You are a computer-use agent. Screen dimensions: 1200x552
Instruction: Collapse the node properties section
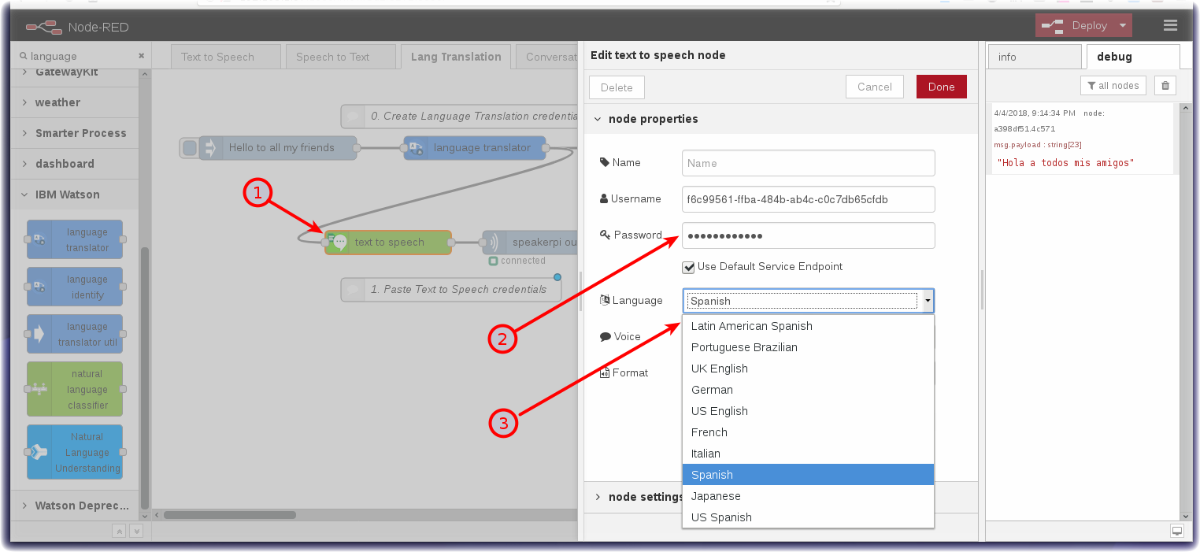597,119
